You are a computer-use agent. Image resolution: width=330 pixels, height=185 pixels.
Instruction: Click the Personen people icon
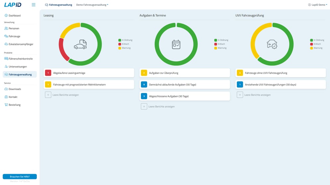pos(6,28)
